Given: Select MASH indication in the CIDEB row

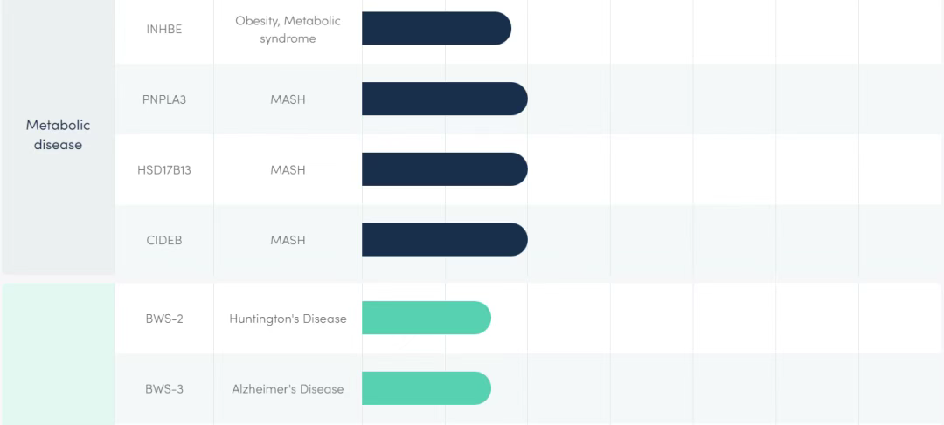Looking at the screenshot, I should pyautogui.click(x=288, y=240).
